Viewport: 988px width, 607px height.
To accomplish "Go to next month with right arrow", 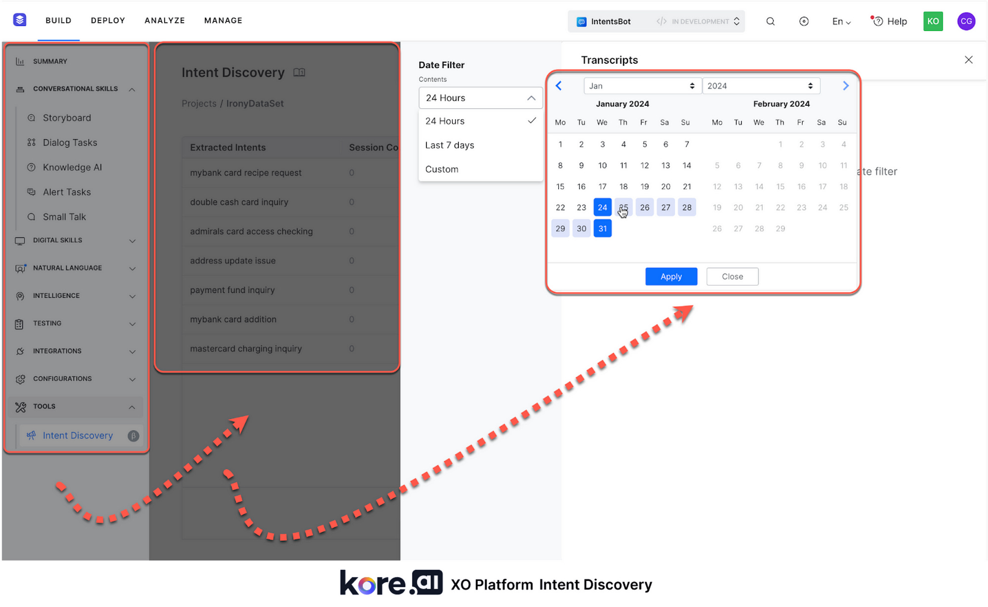I will point(846,86).
